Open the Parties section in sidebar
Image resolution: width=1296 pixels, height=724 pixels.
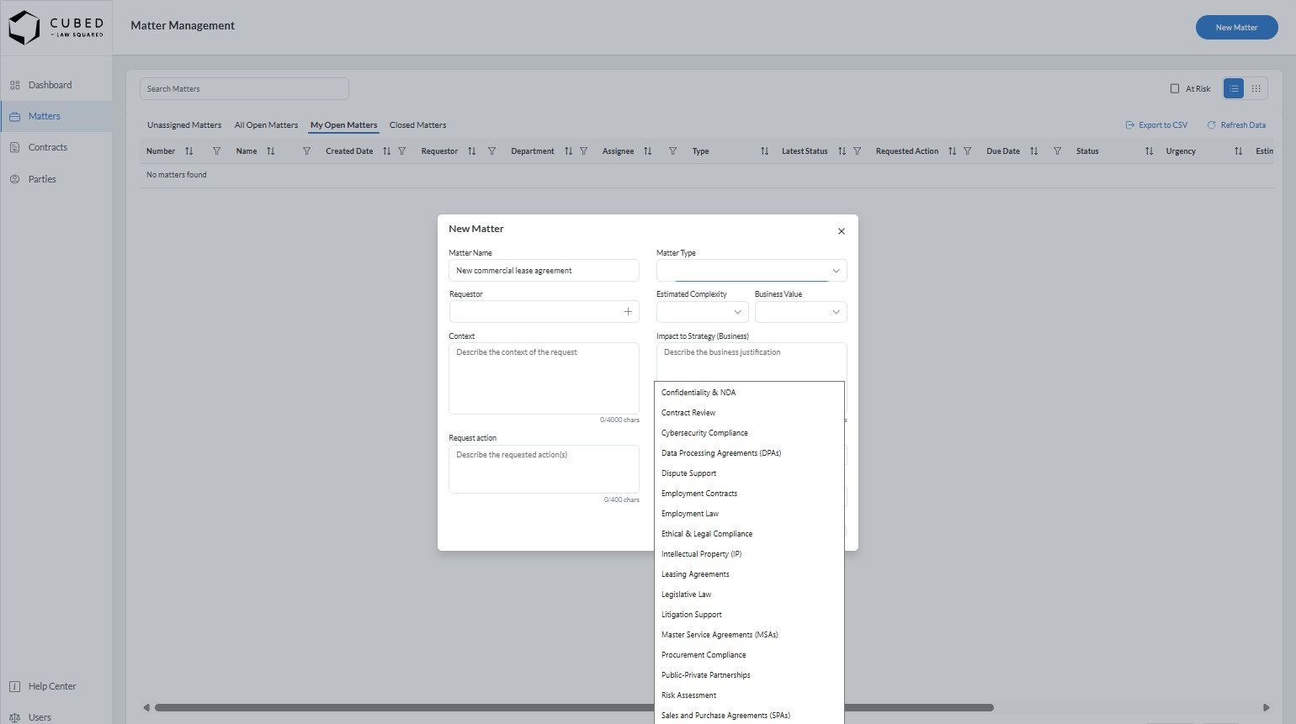[56, 179]
